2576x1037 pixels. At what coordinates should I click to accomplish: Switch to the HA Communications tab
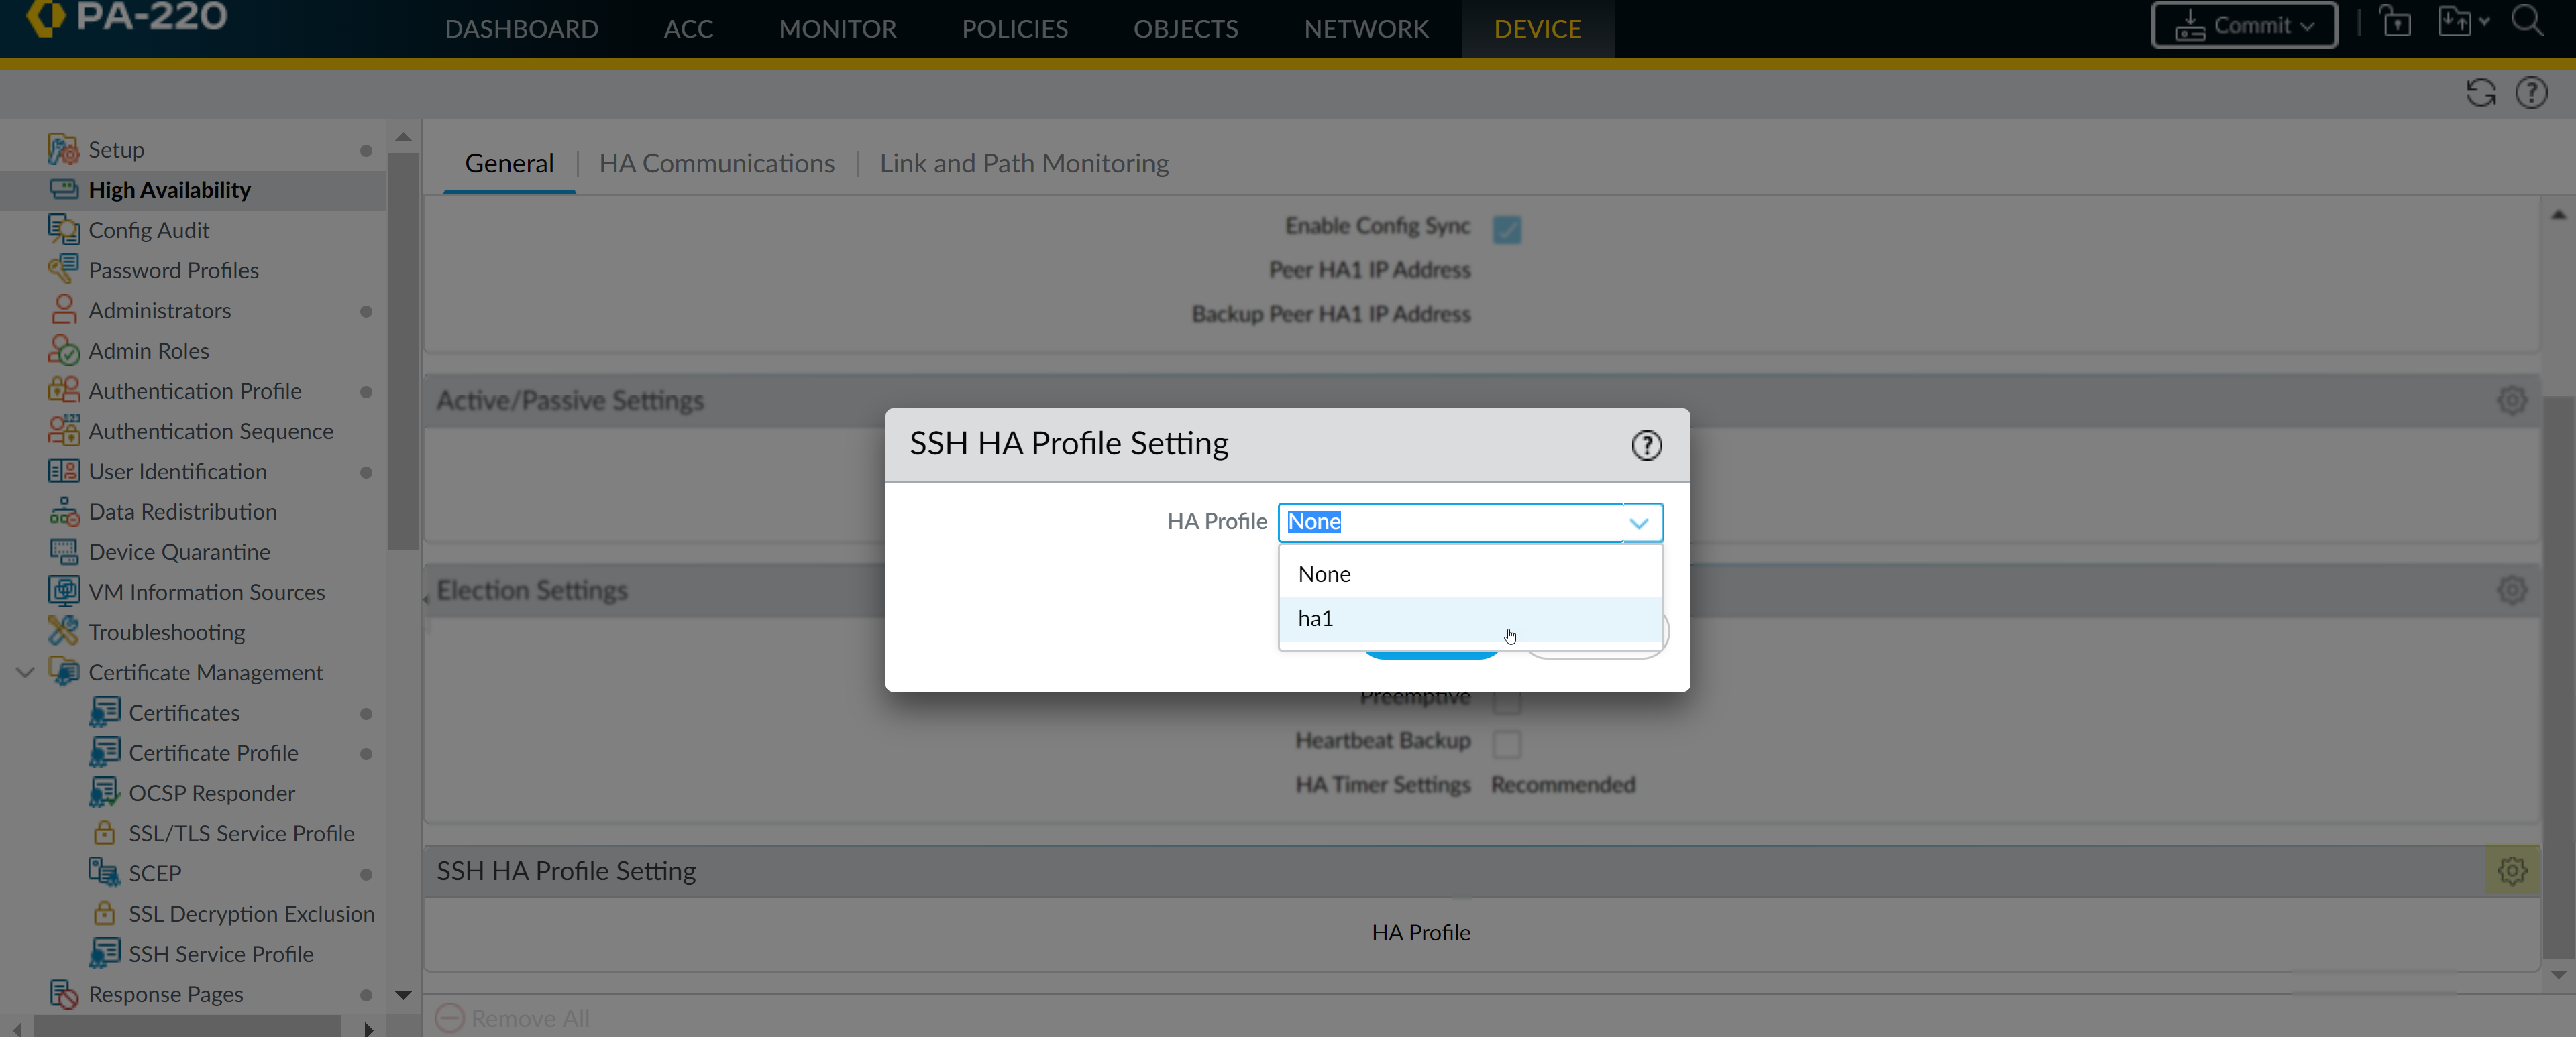[x=716, y=163]
